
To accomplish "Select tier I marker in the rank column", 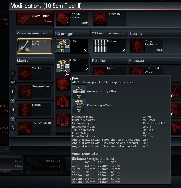I will [13, 73].
